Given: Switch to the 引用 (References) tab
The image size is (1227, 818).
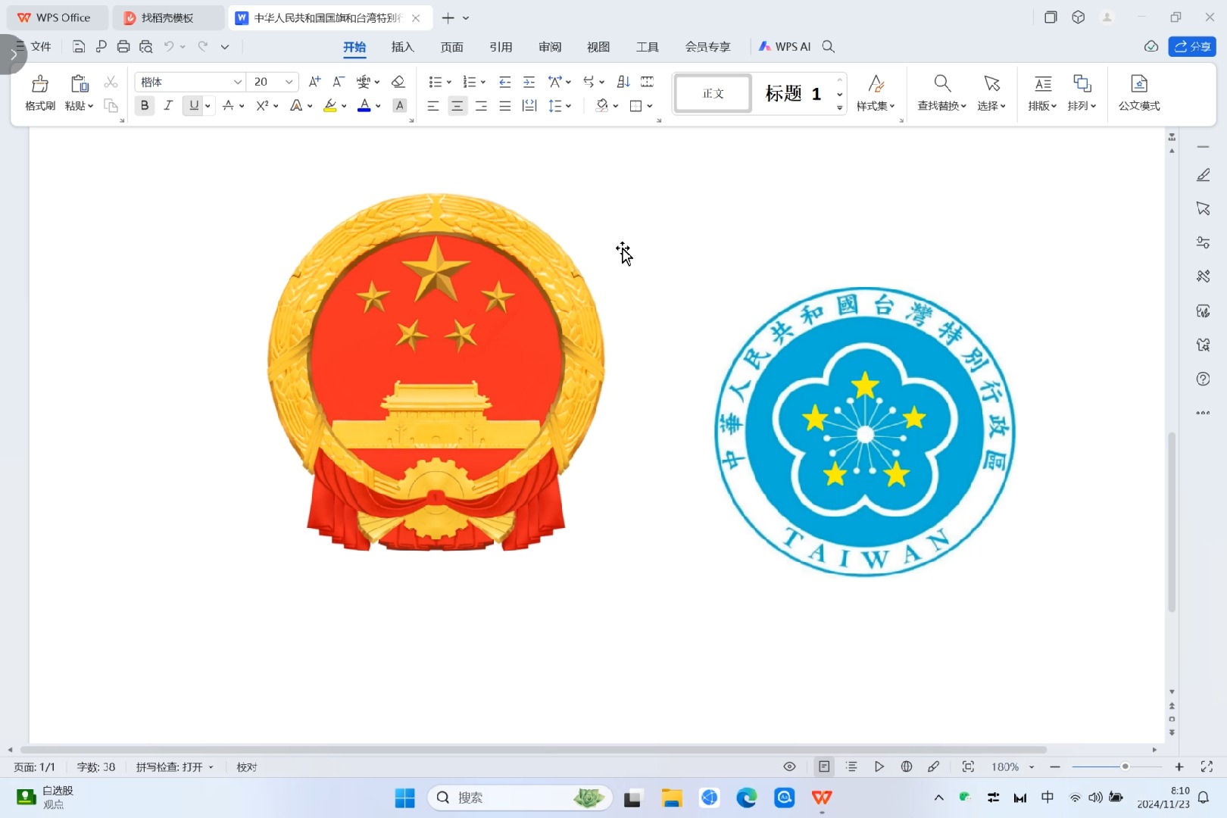Looking at the screenshot, I should (x=501, y=47).
